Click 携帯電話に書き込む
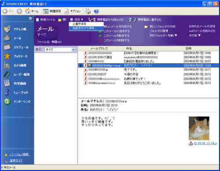The image size is (220, 171). click(145, 20)
